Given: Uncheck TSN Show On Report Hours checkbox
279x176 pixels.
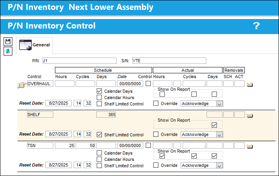Looking at the screenshot, I should pyautogui.click(x=162, y=156).
